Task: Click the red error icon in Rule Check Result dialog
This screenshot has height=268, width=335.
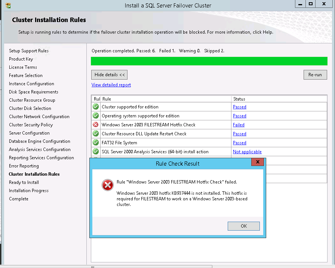Action: tap(107, 185)
